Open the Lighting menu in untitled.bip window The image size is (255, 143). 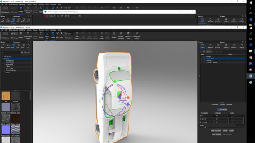click(22, 30)
